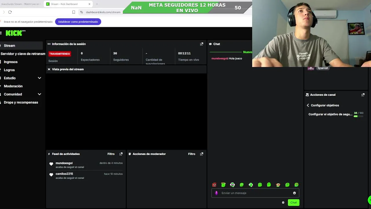The width and height of the screenshot is (371, 209).
Task: Switch to the JoacoSurdo Stream browser tab
Action: pos(20,4)
